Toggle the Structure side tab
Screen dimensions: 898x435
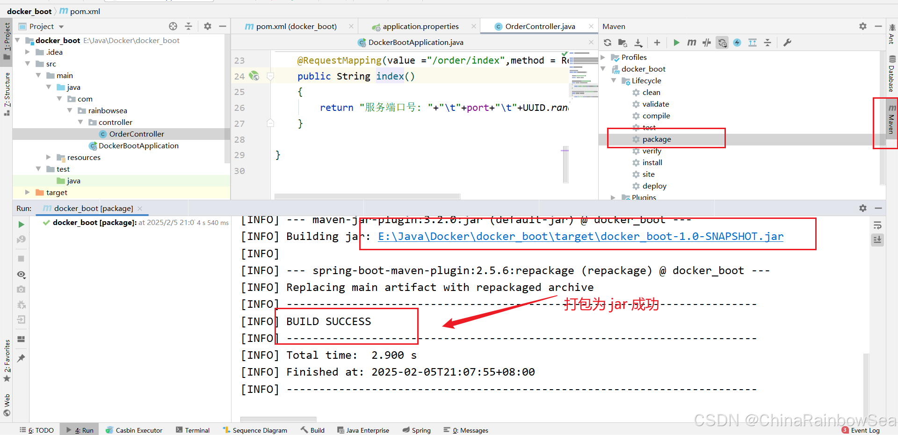(7, 94)
